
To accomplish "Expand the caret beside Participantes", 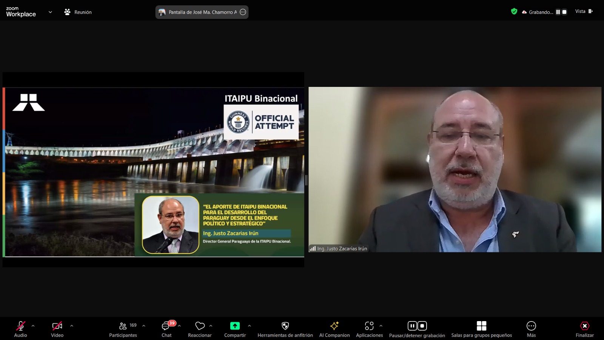I will (x=144, y=326).
